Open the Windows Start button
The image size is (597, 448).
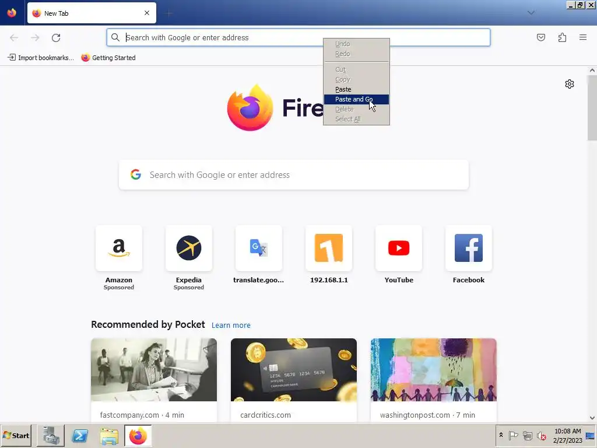(16, 435)
